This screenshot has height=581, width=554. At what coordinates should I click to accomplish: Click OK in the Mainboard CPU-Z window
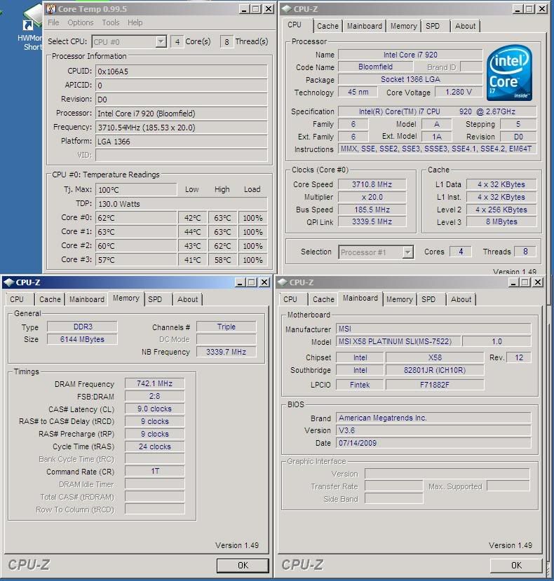coord(516,565)
